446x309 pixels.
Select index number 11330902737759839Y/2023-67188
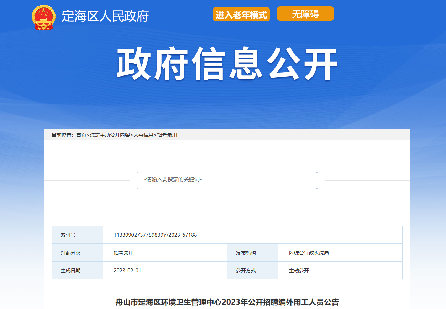pyautogui.click(x=155, y=235)
